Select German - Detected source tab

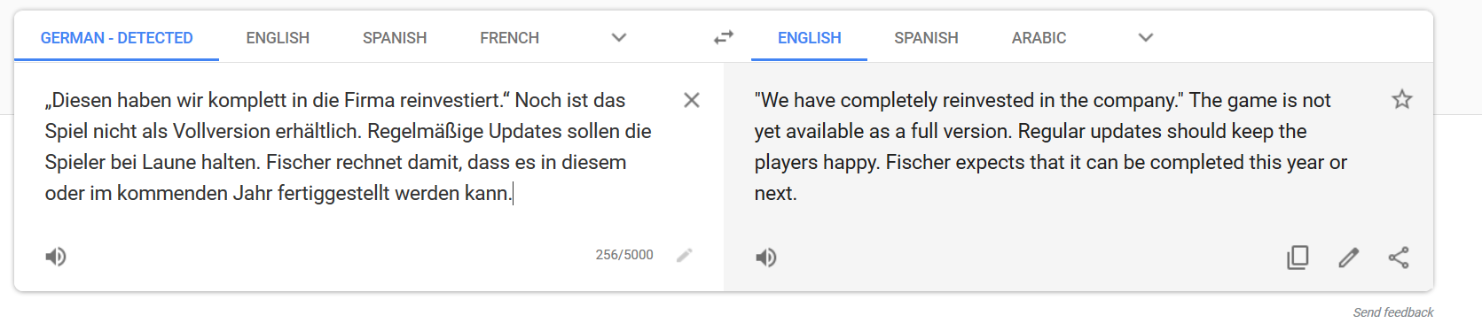[116, 38]
